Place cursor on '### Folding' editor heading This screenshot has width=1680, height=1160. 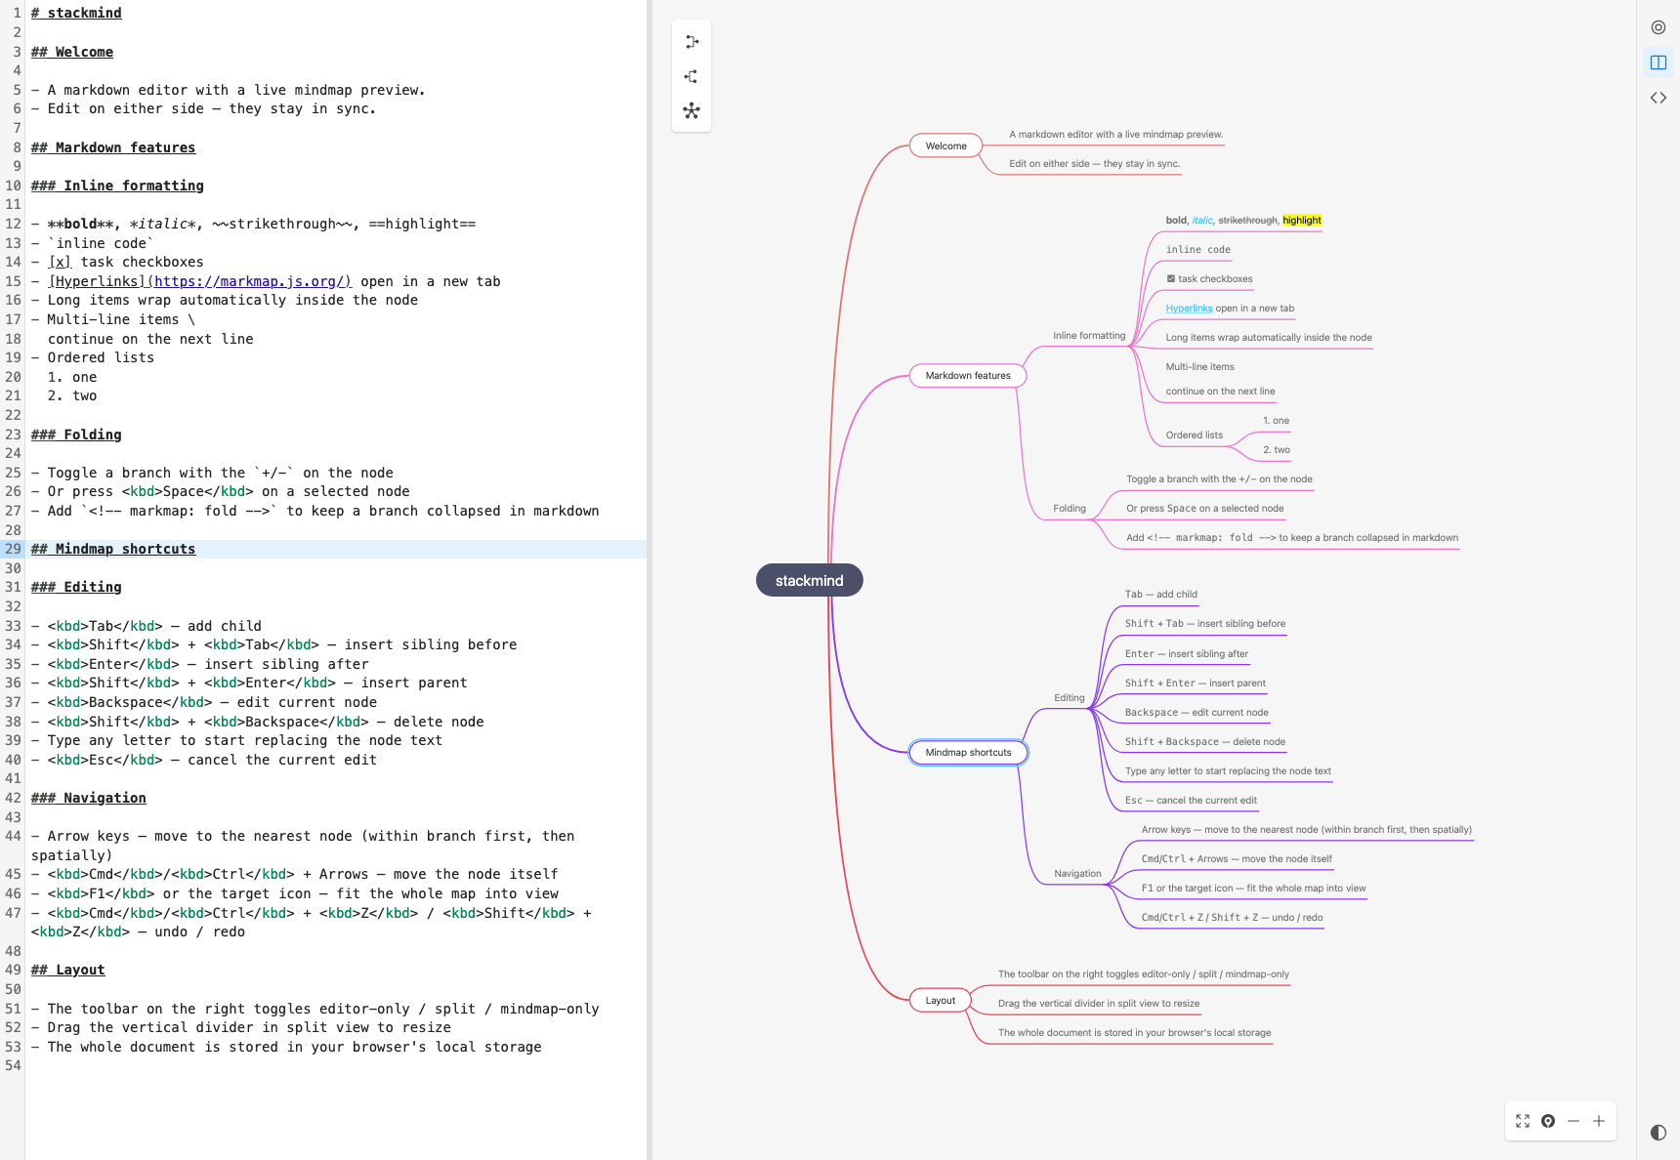coord(76,435)
